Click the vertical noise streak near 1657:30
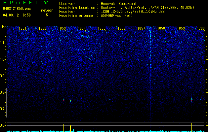The height and width of the screenshot is (132, 208). tap(150, 73)
